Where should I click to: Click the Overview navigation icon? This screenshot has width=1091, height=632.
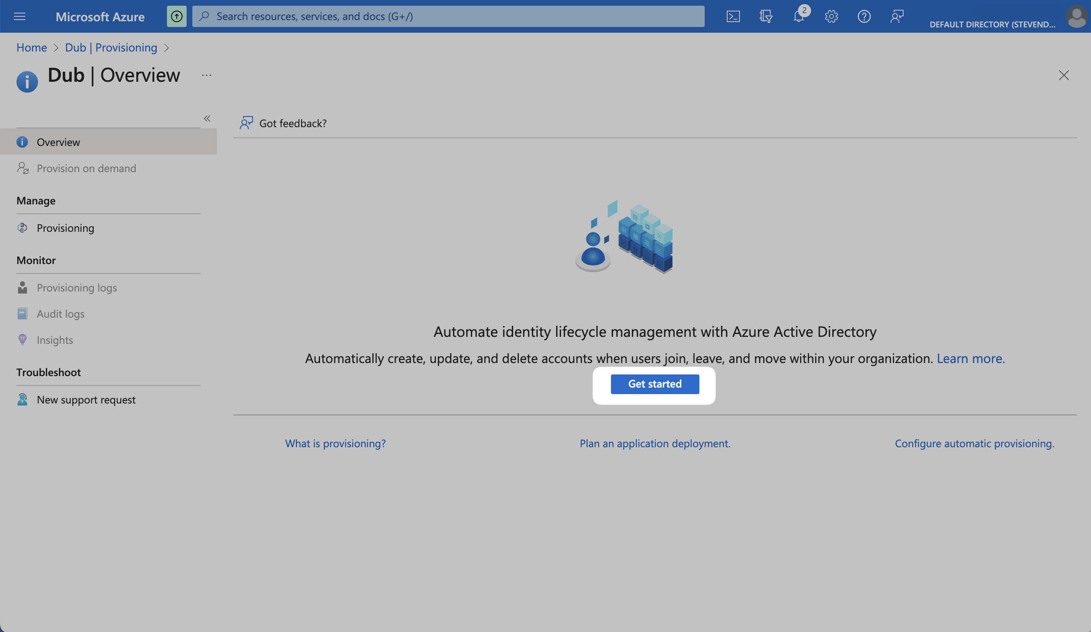click(x=23, y=141)
